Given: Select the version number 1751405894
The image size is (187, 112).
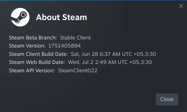Looking at the screenshot, I should coord(65,46).
